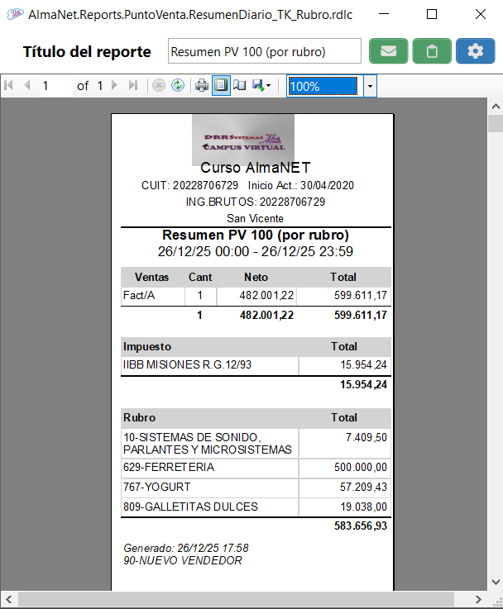Go to next report page
The width and height of the screenshot is (503, 609).
[x=114, y=86]
